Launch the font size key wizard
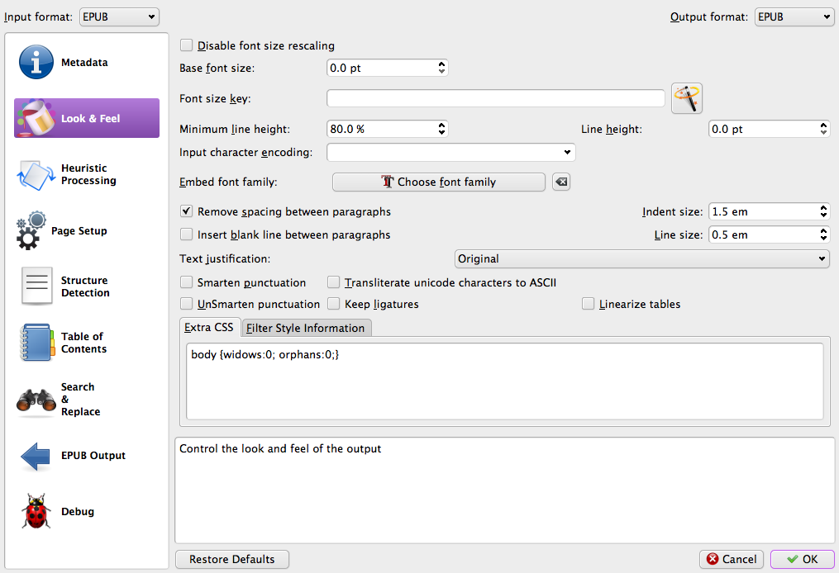 [x=687, y=99]
